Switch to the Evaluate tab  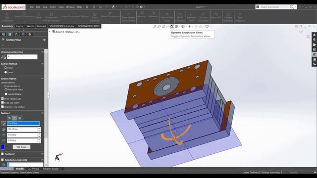coord(41,26)
